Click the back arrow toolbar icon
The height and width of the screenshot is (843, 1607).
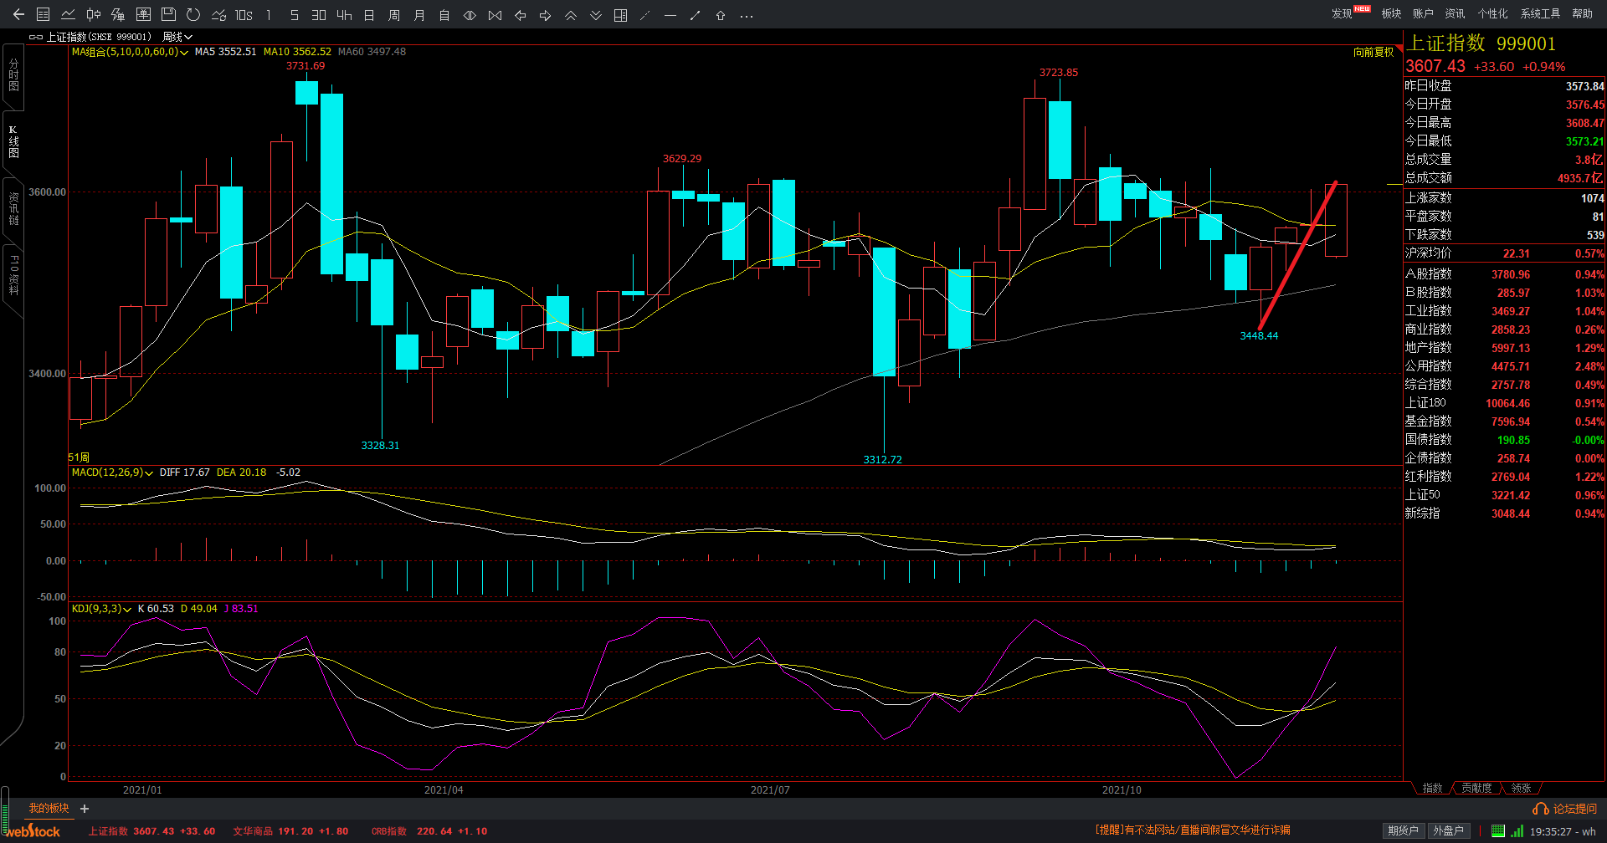pyautogui.click(x=18, y=15)
